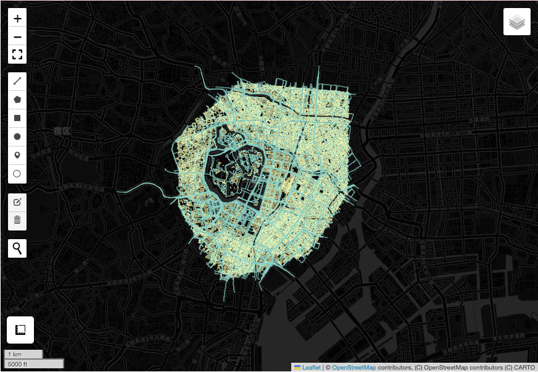Open the OpenStreetMap attribution link
The width and height of the screenshot is (538, 372).
(354, 368)
